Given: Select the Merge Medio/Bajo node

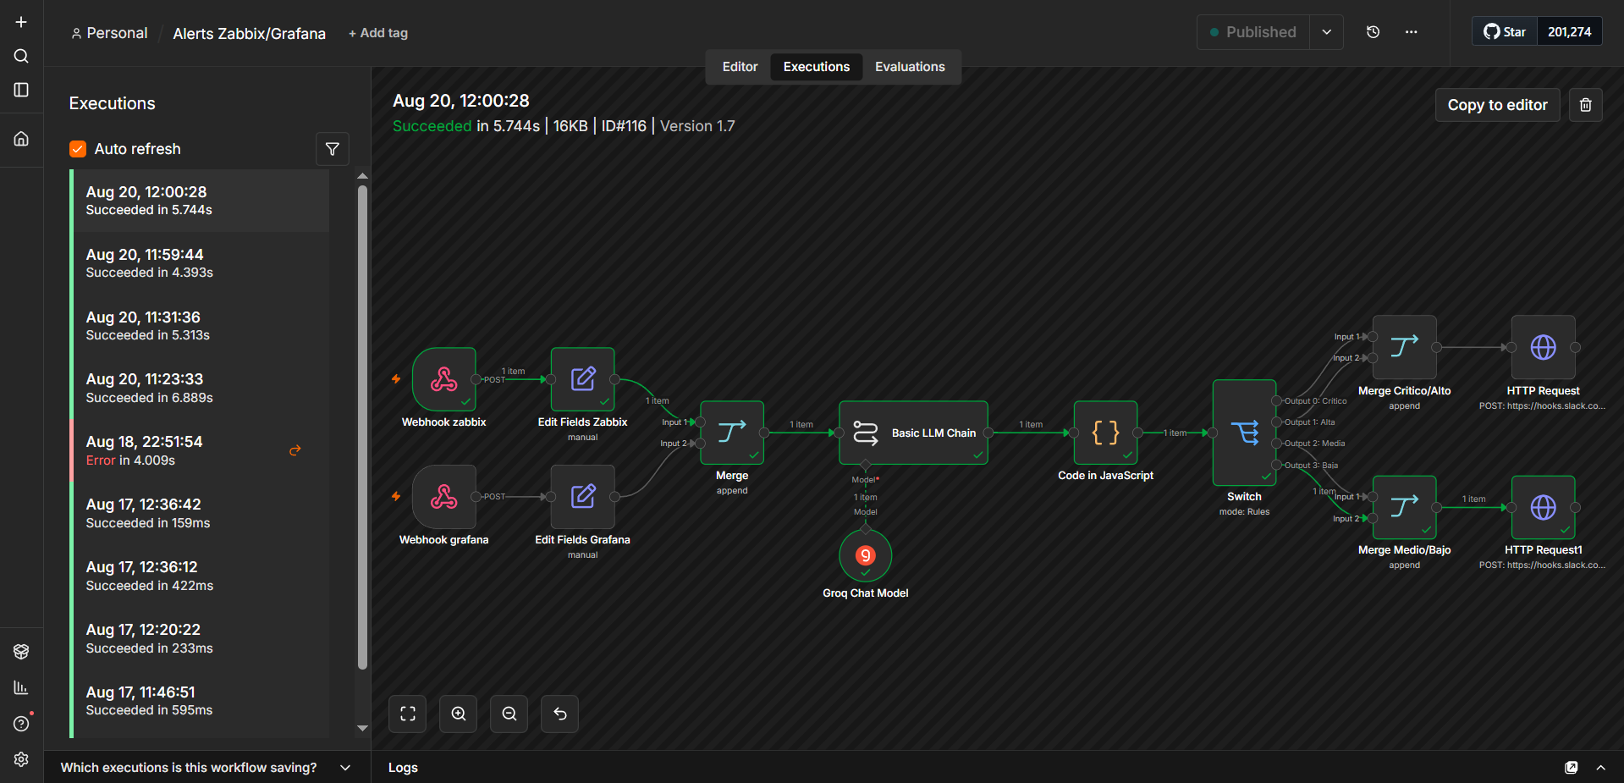Looking at the screenshot, I should (x=1404, y=507).
